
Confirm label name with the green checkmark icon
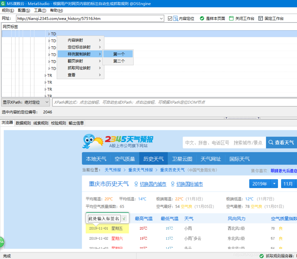pyautogui.click(x=124, y=218)
